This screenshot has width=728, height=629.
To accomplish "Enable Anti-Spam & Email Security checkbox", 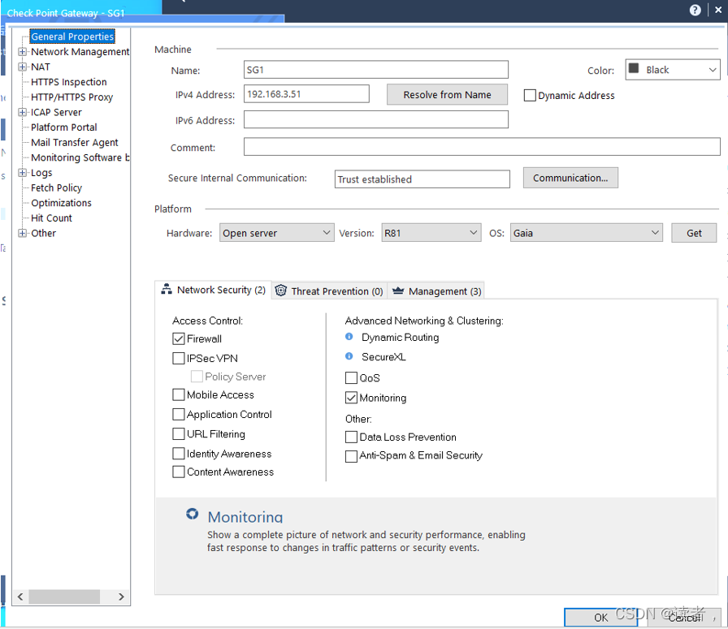I will pos(351,456).
